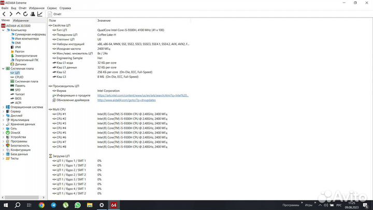Viewport: 373px width, 210px height.
Task: Switch to the Меню tab
Action: (x=6, y=20)
